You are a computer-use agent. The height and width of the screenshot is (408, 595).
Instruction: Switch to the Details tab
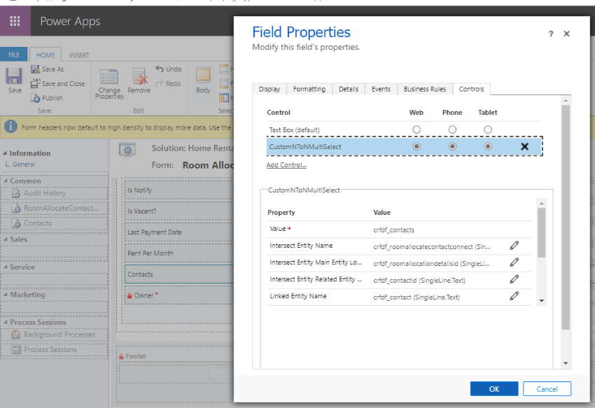click(349, 89)
